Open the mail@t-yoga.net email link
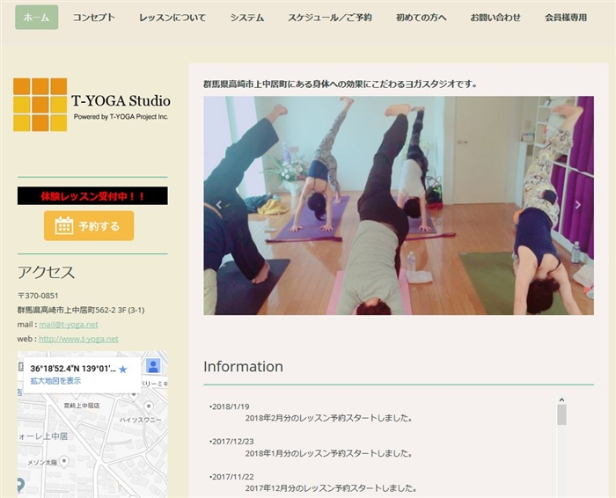The image size is (616, 498). tap(69, 325)
